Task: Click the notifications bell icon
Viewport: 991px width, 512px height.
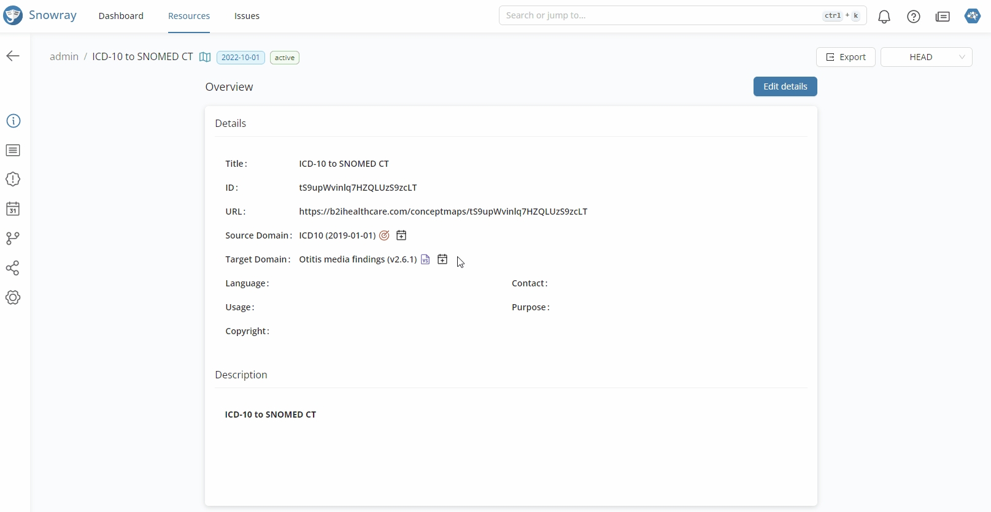Action: [x=884, y=17]
